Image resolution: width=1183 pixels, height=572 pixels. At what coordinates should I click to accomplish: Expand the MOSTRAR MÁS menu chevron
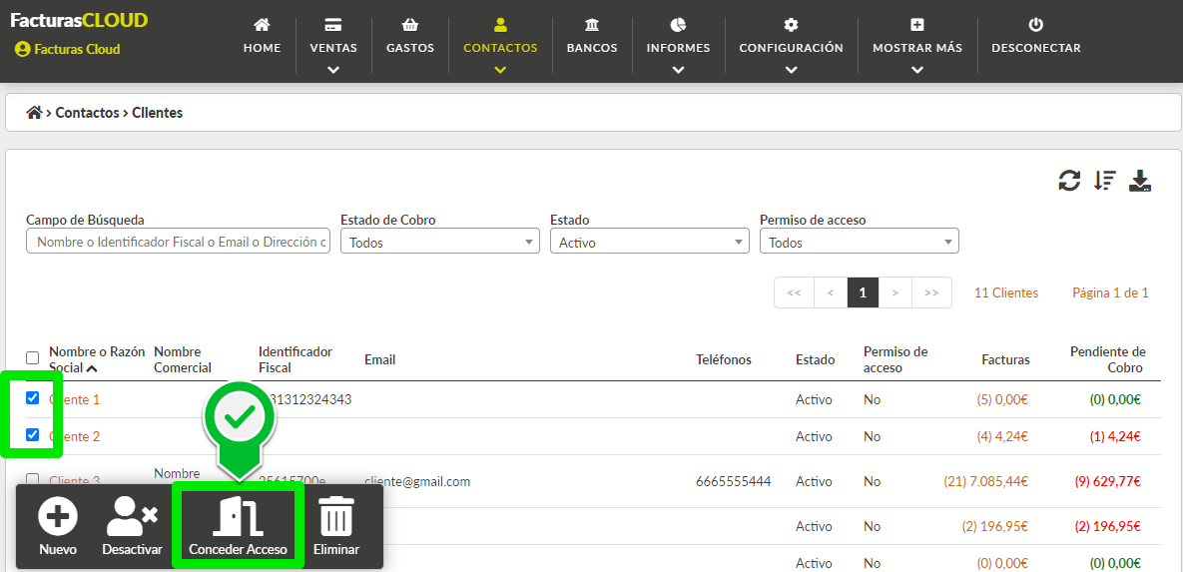917,70
